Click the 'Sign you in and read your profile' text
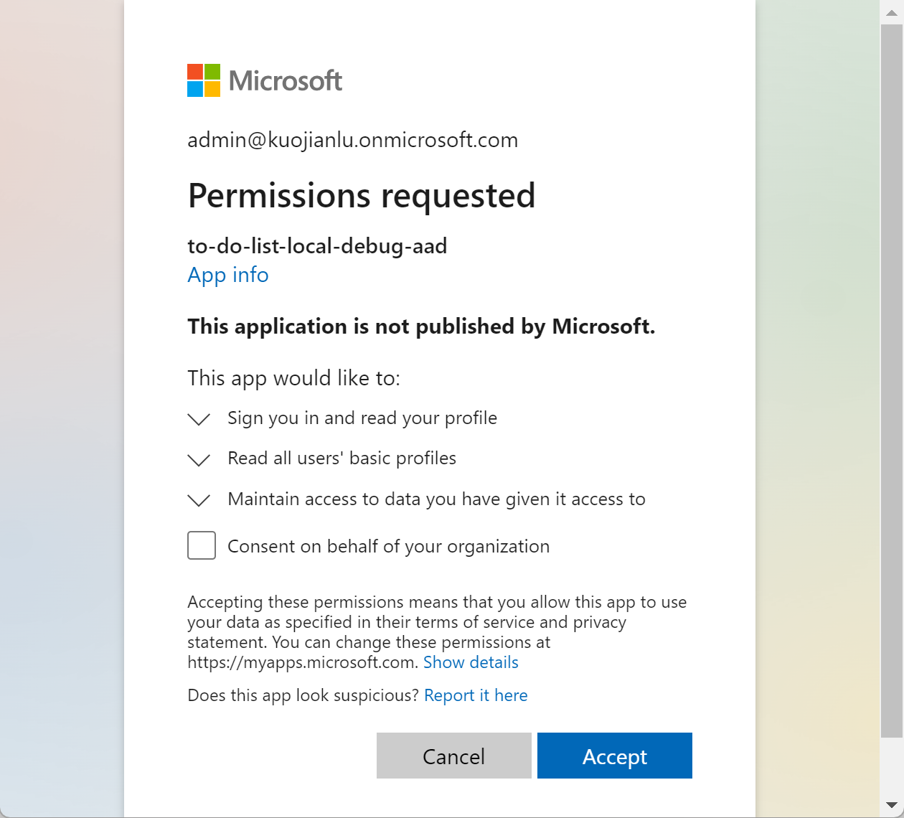This screenshot has width=904, height=818. click(x=362, y=418)
